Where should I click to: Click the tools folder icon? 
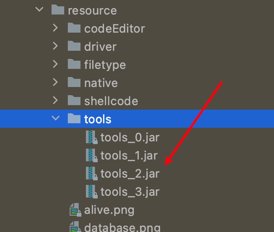click(x=74, y=119)
